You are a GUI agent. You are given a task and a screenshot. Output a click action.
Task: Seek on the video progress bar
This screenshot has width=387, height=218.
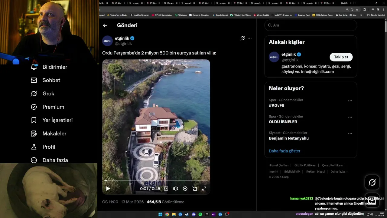pyautogui.click(x=156, y=180)
